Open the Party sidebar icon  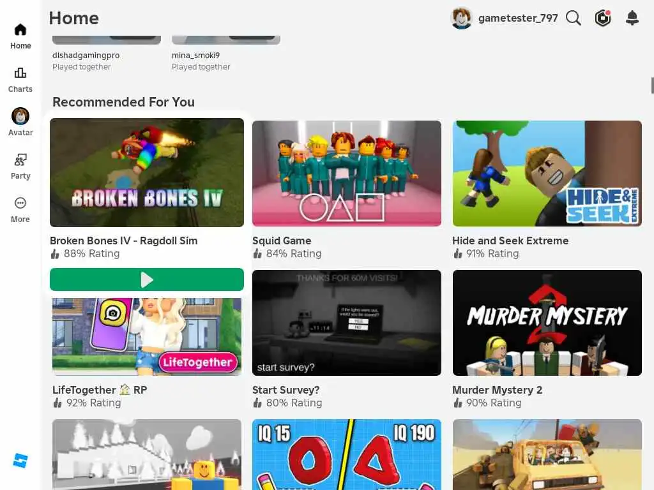[20, 160]
